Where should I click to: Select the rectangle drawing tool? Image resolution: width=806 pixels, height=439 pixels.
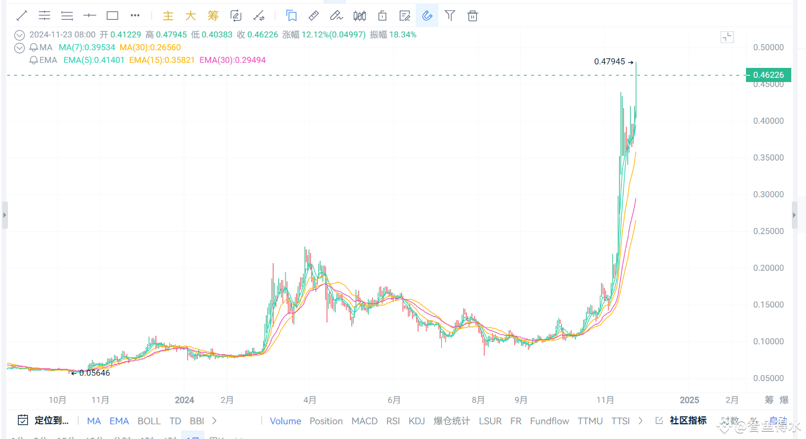coord(112,15)
